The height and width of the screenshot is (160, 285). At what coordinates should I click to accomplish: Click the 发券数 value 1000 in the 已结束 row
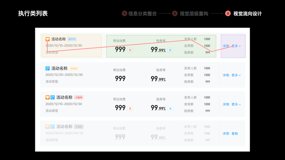[x=207, y=133]
